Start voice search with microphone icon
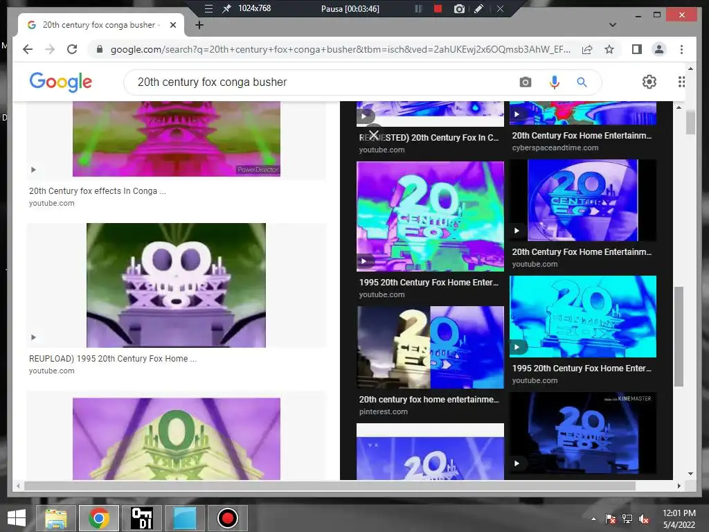709x532 pixels. 555,82
